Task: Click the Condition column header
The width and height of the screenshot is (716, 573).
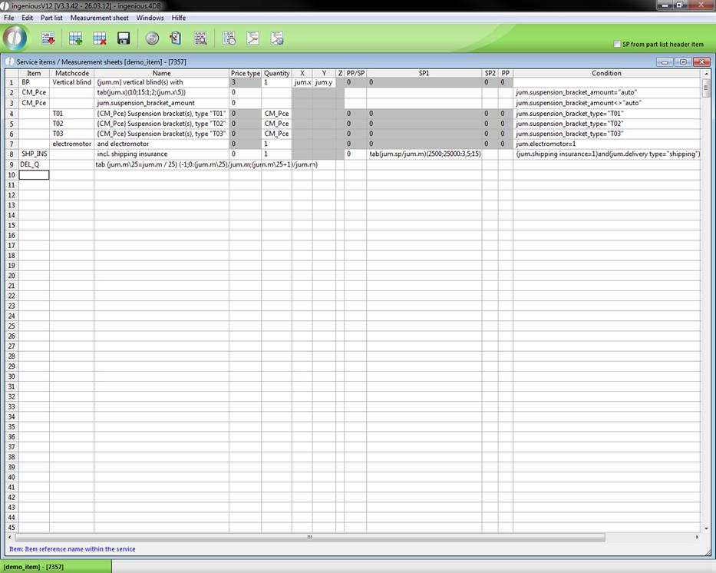Action: pos(606,73)
